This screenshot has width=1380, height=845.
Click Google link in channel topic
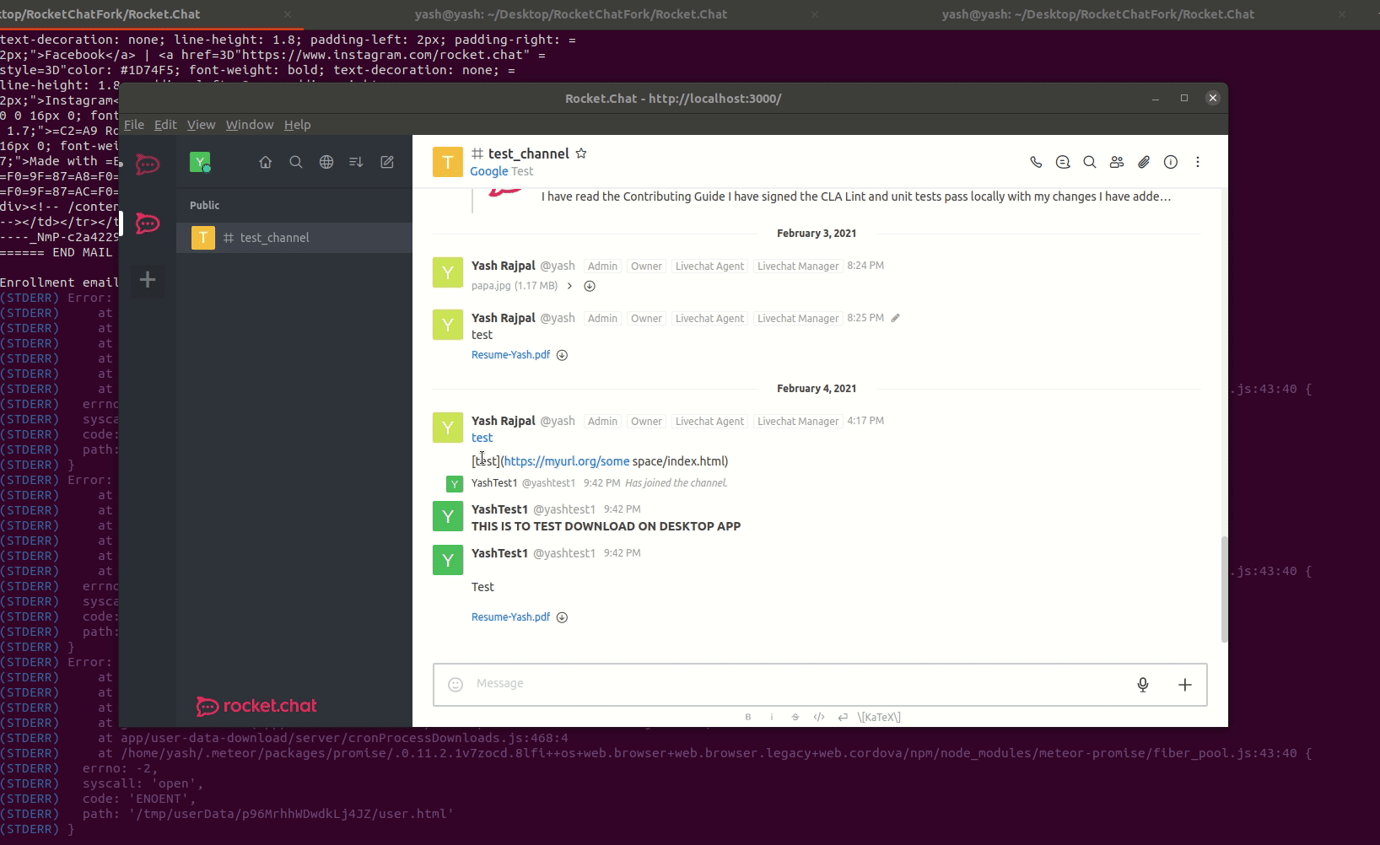tap(489, 171)
